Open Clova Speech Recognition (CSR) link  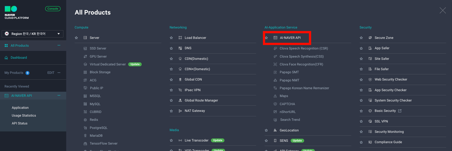(304, 48)
